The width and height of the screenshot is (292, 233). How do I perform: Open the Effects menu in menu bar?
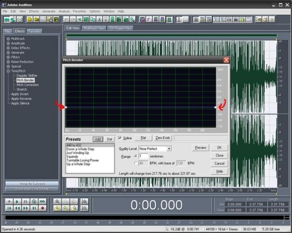pos(33,11)
